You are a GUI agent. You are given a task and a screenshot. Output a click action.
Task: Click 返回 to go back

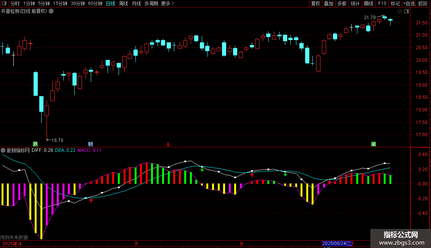click(x=423, y=3)
